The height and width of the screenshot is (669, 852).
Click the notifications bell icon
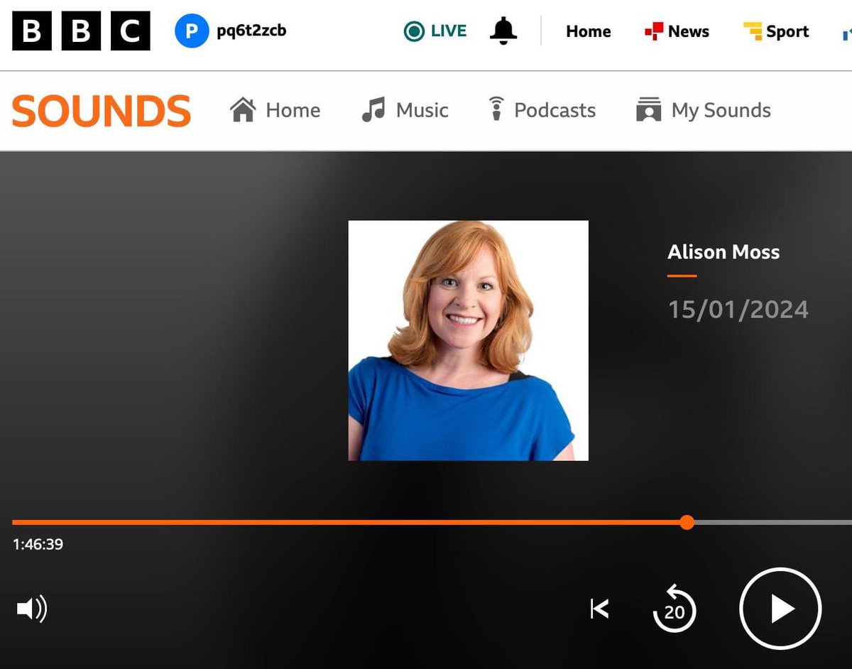[x=503, y=31]
